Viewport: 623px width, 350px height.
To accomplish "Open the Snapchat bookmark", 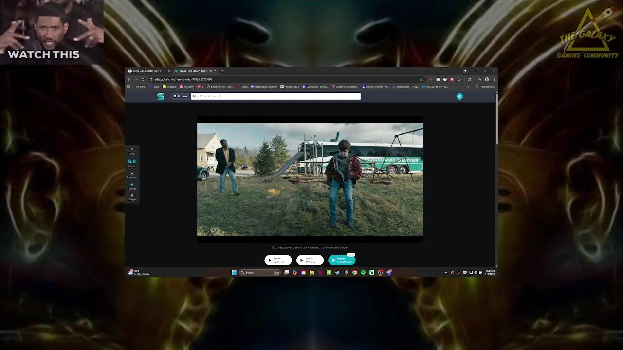I will point(169,87).
